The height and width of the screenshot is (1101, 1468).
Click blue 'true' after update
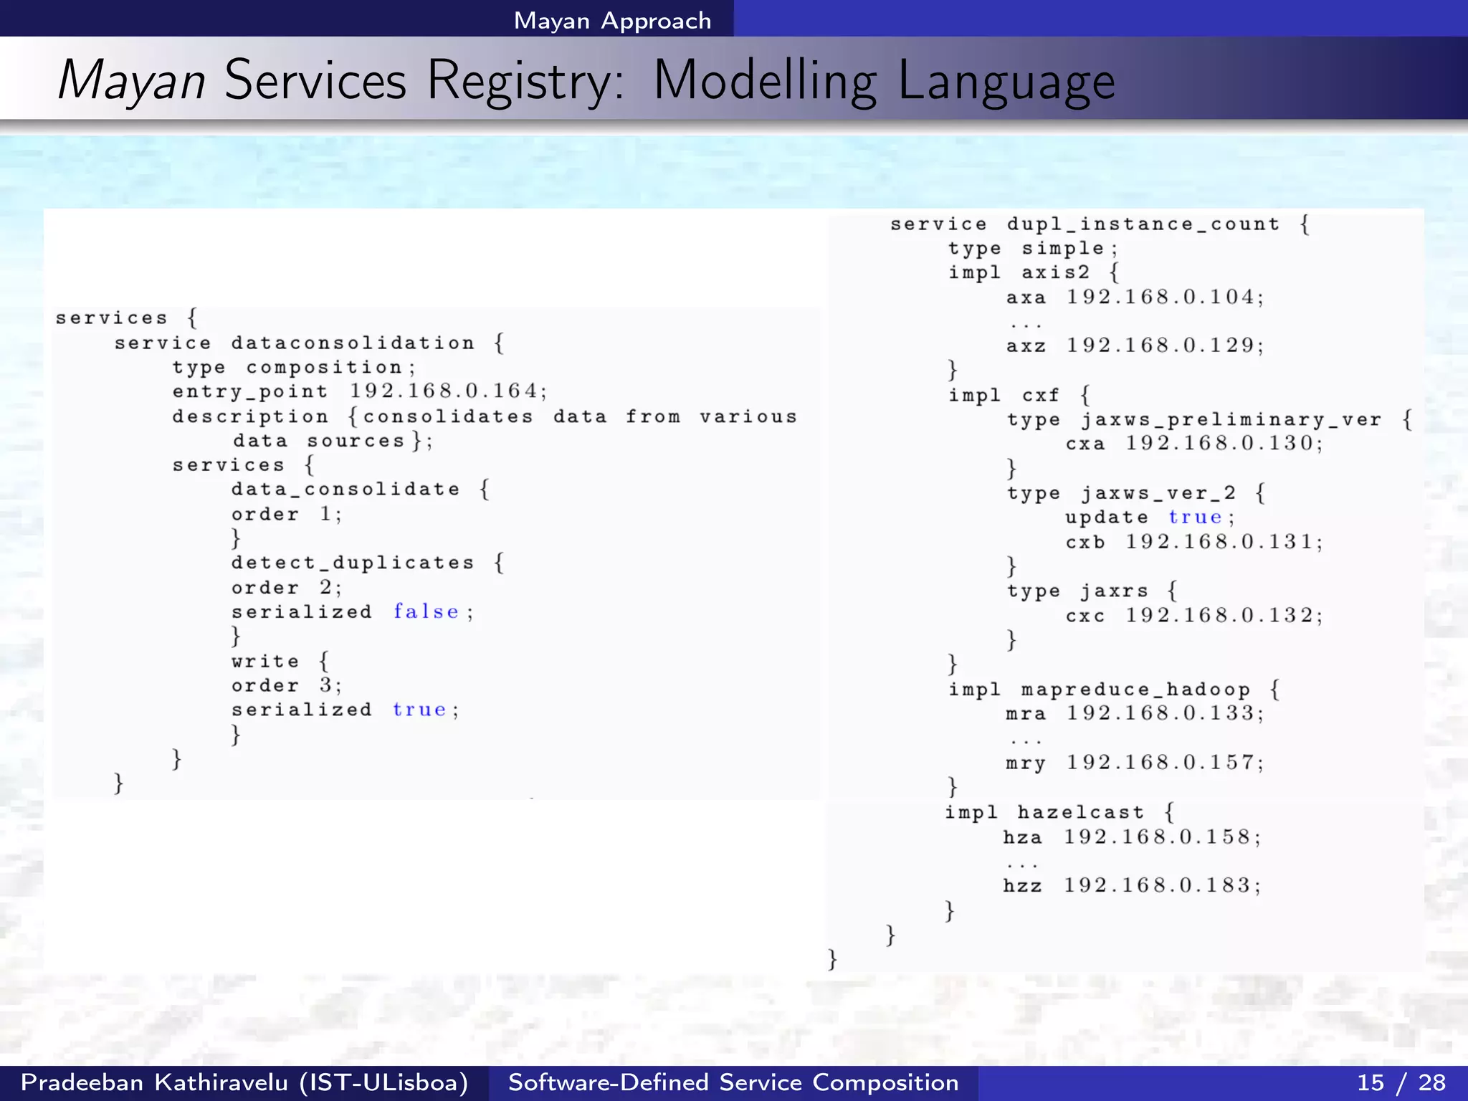point(1195,518)
